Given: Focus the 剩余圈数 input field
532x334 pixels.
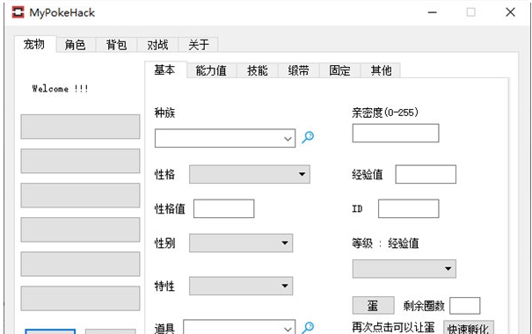Looking at the screenshot, I should click(x=465, y=306).
